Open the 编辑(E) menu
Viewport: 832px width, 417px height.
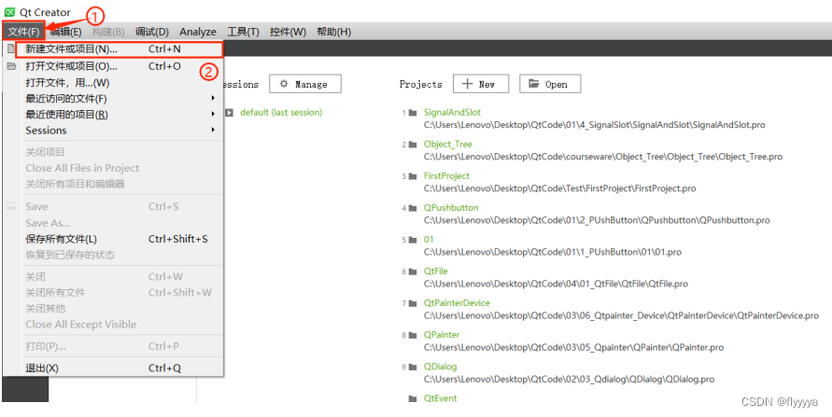point(65,32)
